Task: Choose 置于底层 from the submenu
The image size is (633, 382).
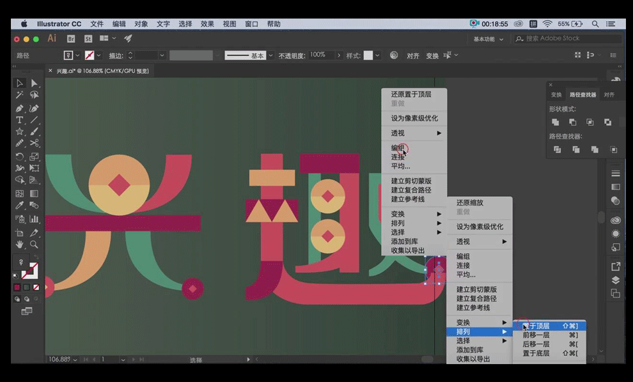Action: pyautogui.click(x=536, y=353)
